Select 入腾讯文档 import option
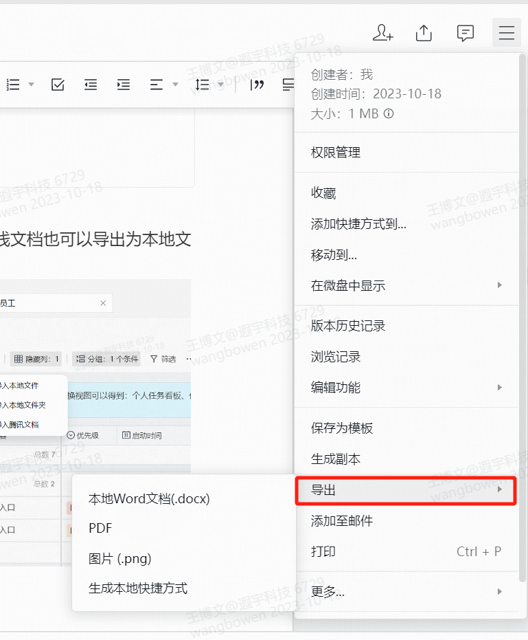 tap(19, 425)
